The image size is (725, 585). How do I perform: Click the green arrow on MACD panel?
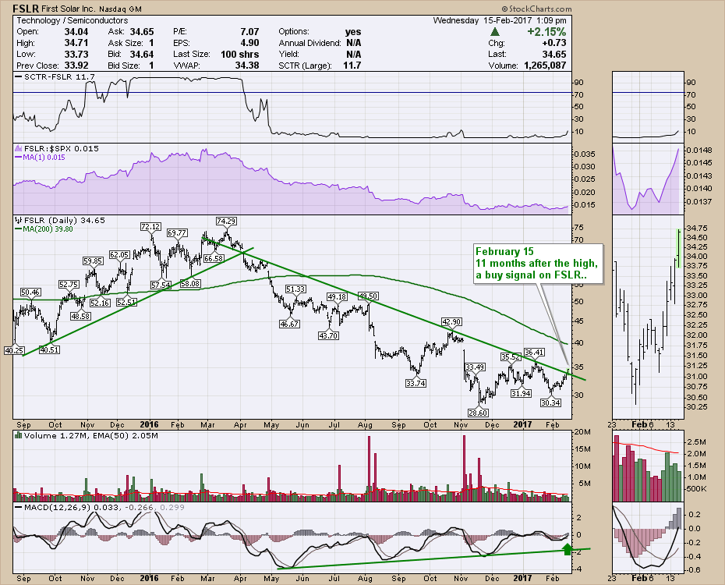point(568,550)
